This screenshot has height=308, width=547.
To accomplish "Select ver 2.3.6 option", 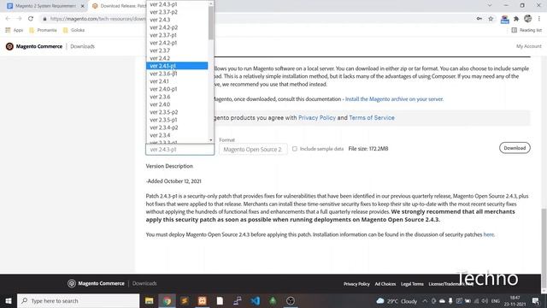I will (x=177, y=97).
